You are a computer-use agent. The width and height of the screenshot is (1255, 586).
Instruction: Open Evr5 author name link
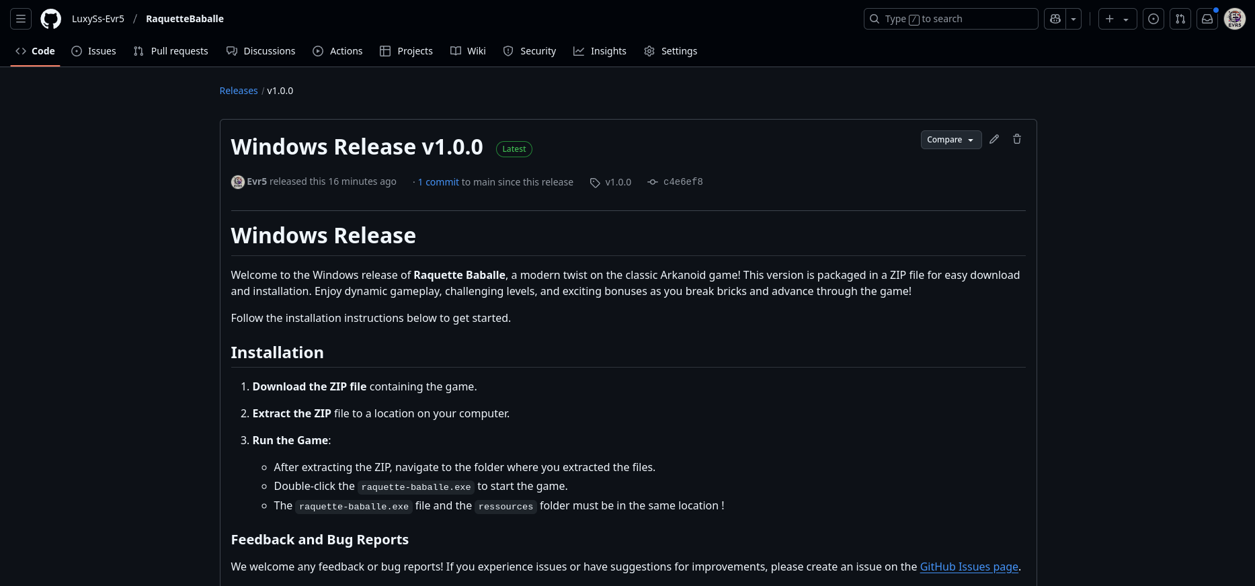(257, 181)
